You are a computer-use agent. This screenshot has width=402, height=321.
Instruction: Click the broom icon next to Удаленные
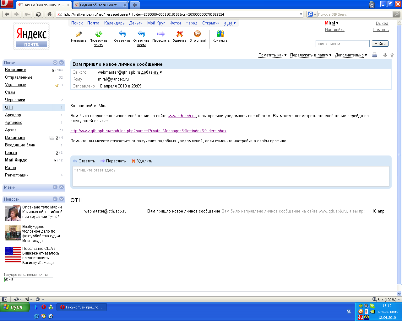point(57,85)
